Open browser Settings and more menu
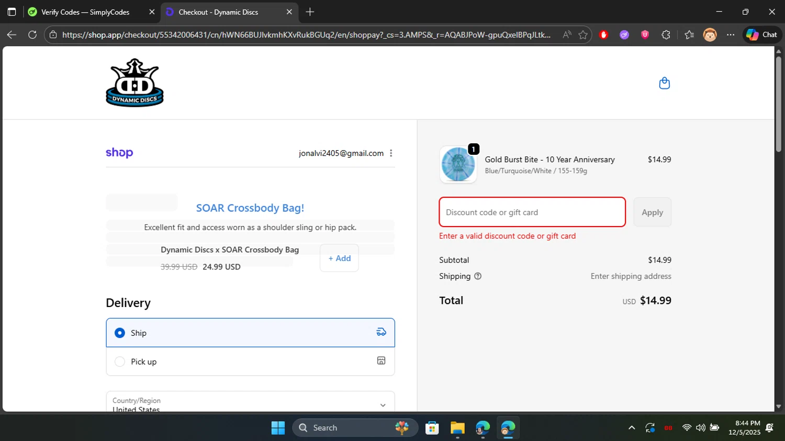The width and height of the screenshot is (785, 441). point(731,35)
